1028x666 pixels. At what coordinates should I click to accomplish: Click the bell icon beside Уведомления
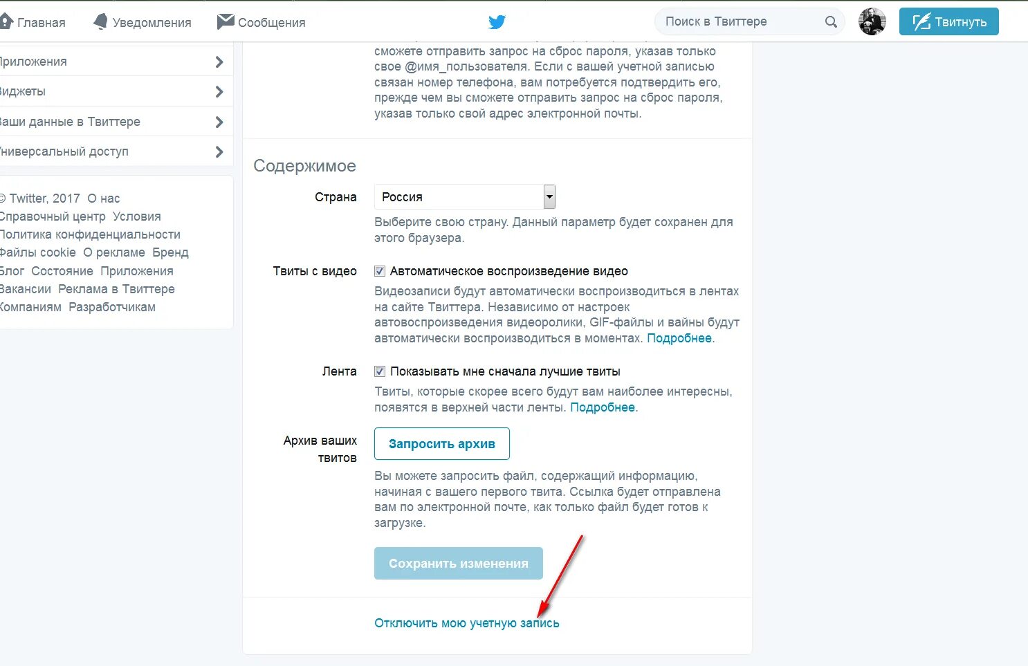tap(101, 21)
